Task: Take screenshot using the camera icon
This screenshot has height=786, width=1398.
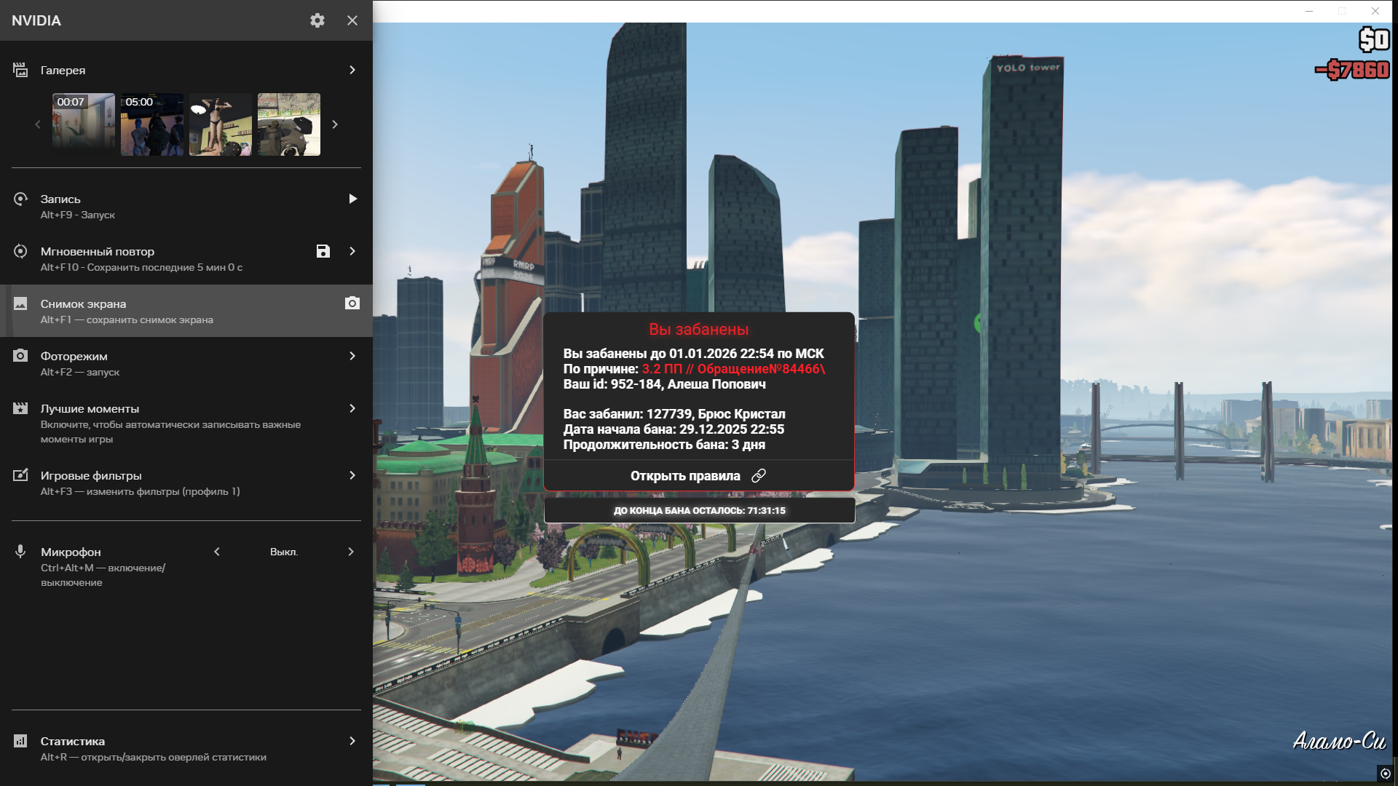Action: (x=352, y=303)
